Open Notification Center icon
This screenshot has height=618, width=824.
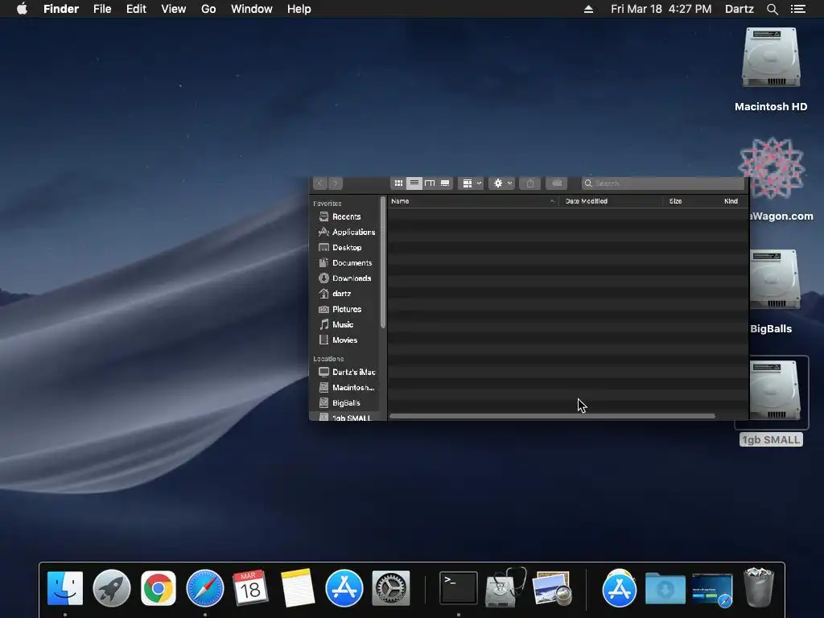coord(797,9)
